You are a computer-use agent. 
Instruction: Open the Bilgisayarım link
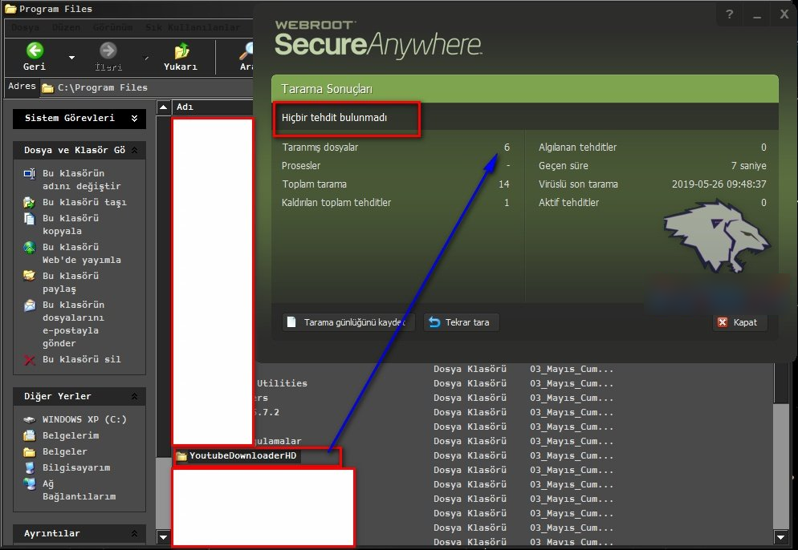76,467
